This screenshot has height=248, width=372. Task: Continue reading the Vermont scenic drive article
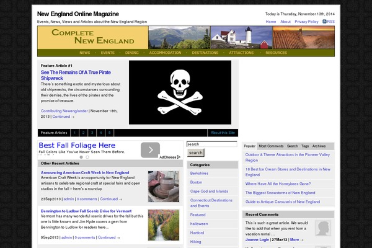point(109,237)
